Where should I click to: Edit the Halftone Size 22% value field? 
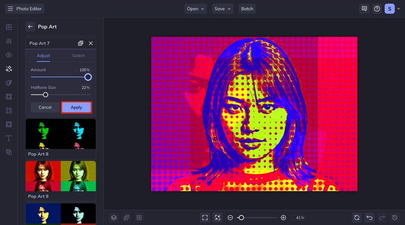(x=84, y=88)
